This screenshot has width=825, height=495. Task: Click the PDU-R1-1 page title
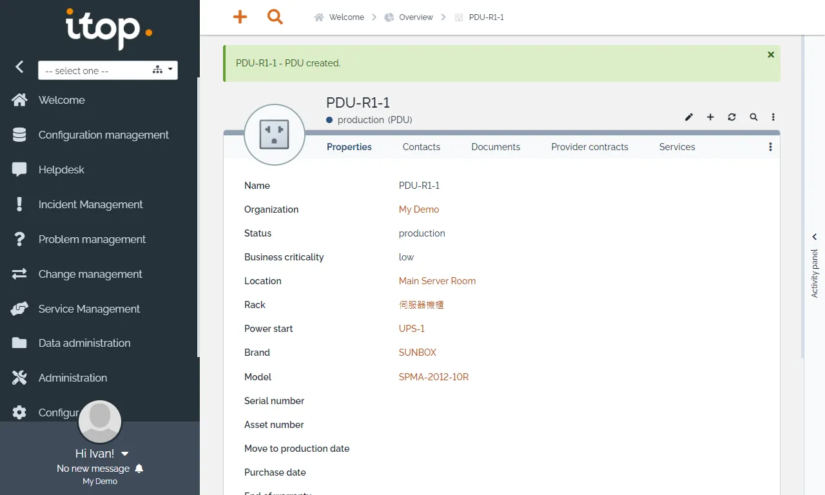click(358, 102)
